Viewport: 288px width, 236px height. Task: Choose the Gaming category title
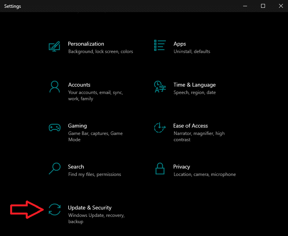coord(77,126)
